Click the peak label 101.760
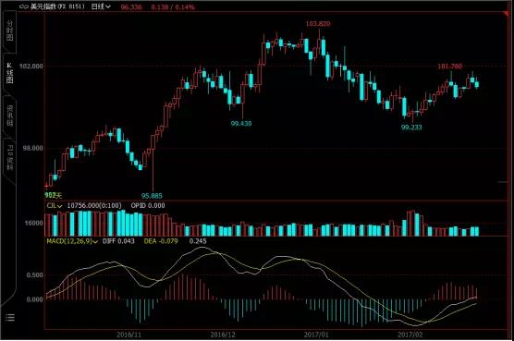This screenshot has width=514, height=341. (x=450, y=67)
